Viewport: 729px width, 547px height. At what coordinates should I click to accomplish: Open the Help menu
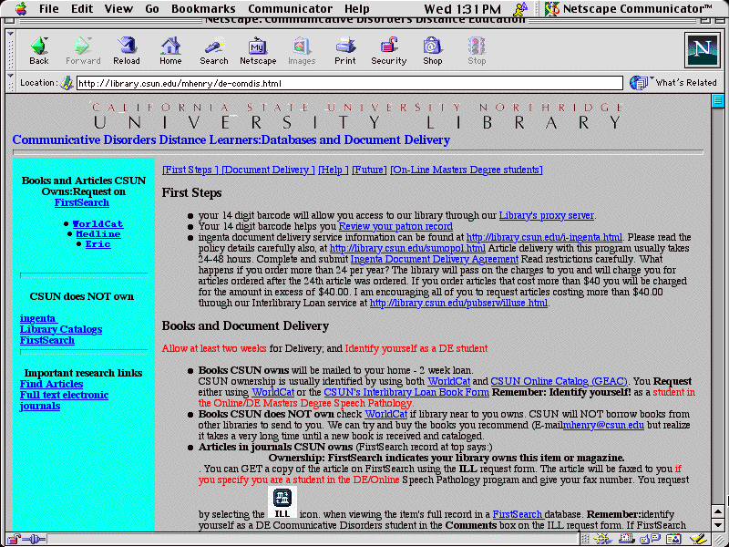pos(357,8)
